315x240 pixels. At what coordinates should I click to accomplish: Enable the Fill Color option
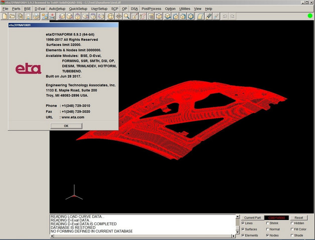pyautogui.click(x=292, y=229)
